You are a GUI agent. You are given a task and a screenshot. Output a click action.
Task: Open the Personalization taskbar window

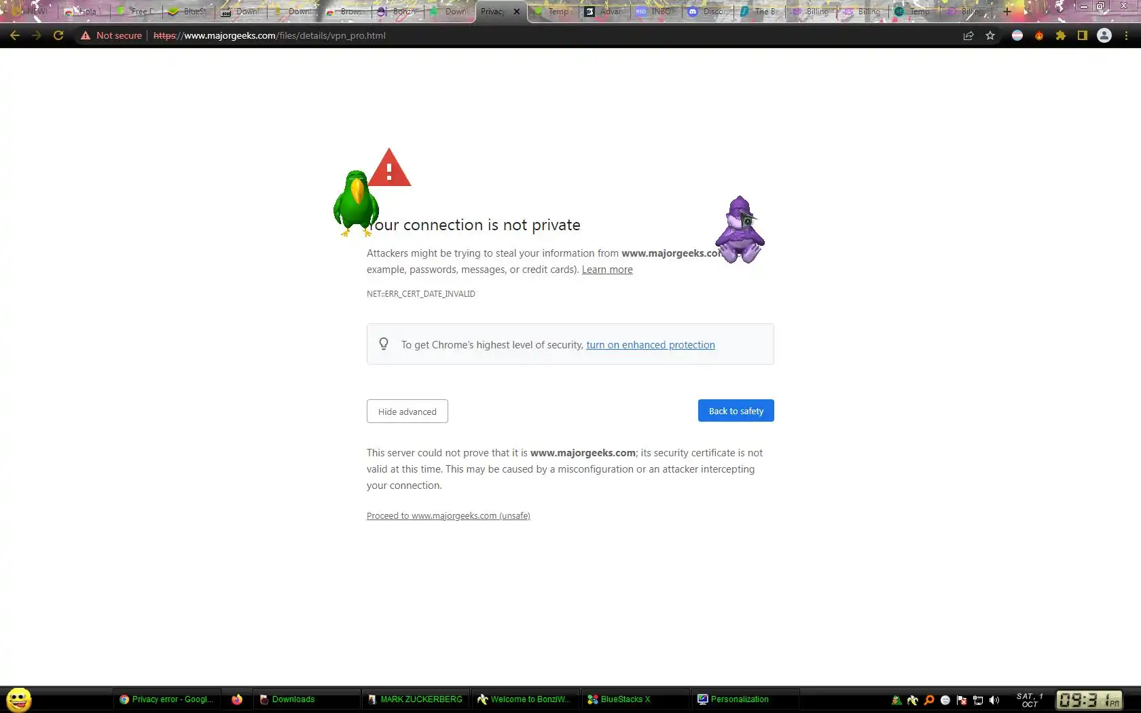746,699
